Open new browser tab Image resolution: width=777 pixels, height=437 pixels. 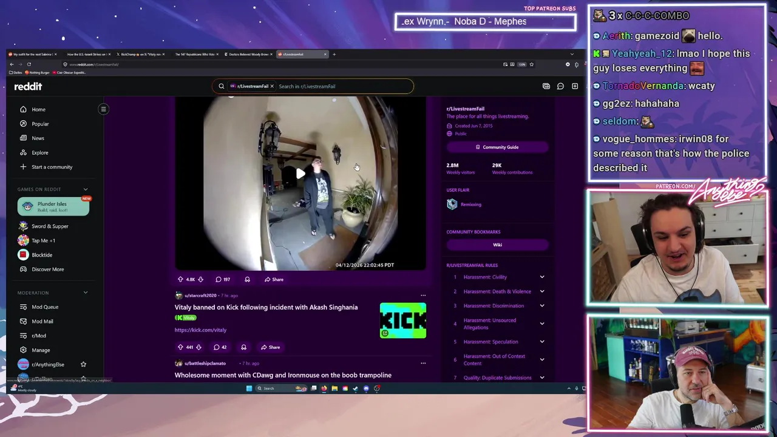334,54
